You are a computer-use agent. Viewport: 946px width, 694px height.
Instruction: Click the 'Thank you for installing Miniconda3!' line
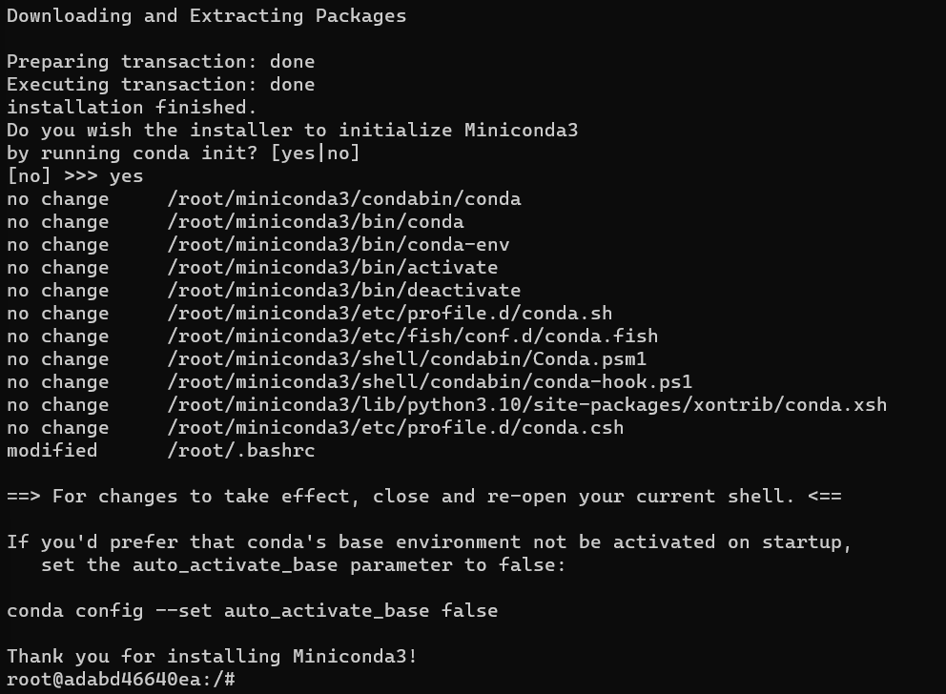pyautogui.click(x=212, y=657)
